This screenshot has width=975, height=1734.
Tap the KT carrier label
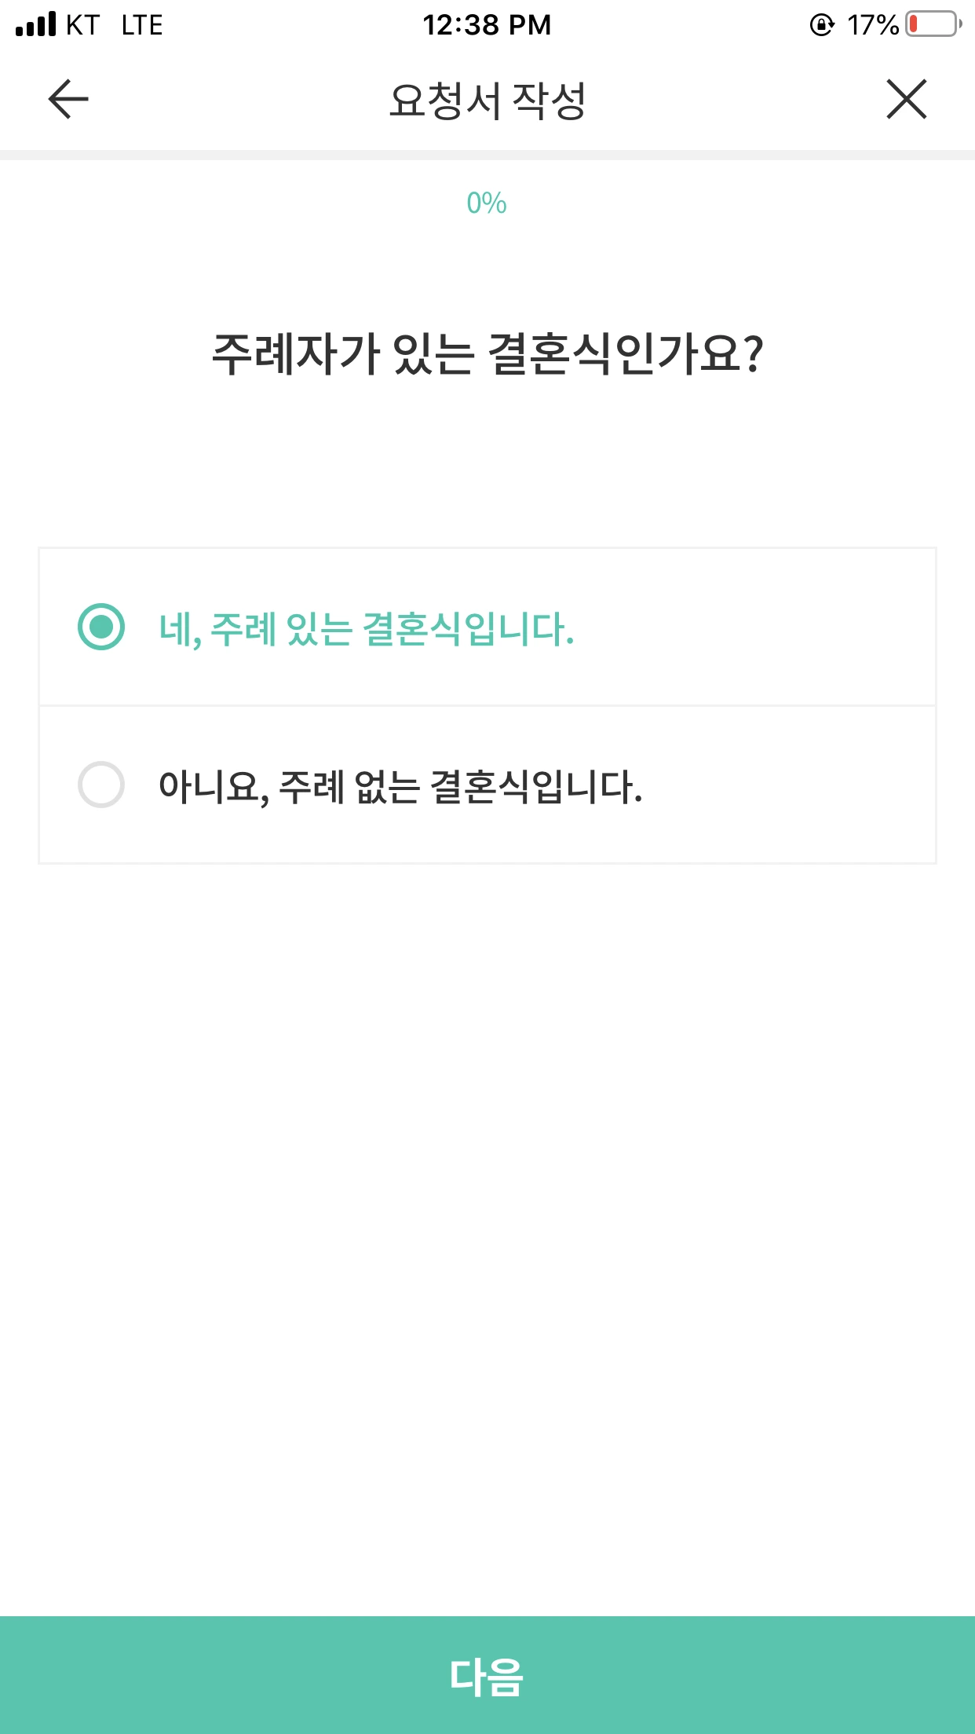pyautogui.click(x=82, y=25)
